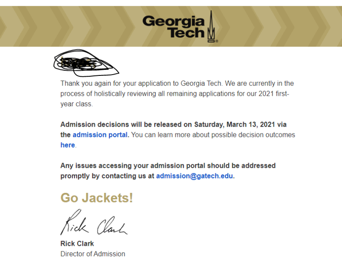Open the admission portal link
342x264 pixels.
pos(100,135)
